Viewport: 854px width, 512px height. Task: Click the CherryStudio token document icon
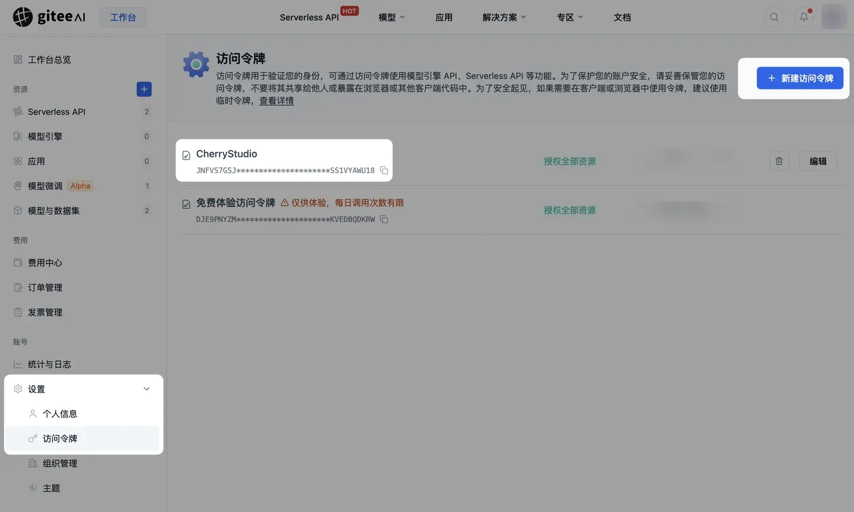pos(186,155)
